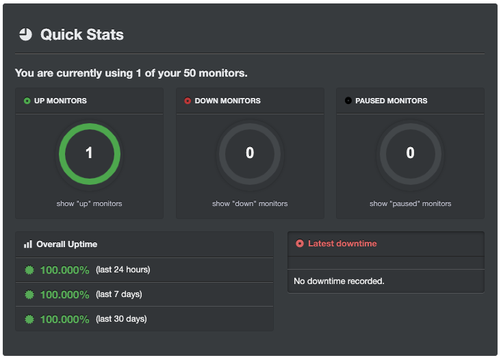Click green badge icon beside last 24 hours
This screenshot has width=501, height=360.
pos(29,270)
